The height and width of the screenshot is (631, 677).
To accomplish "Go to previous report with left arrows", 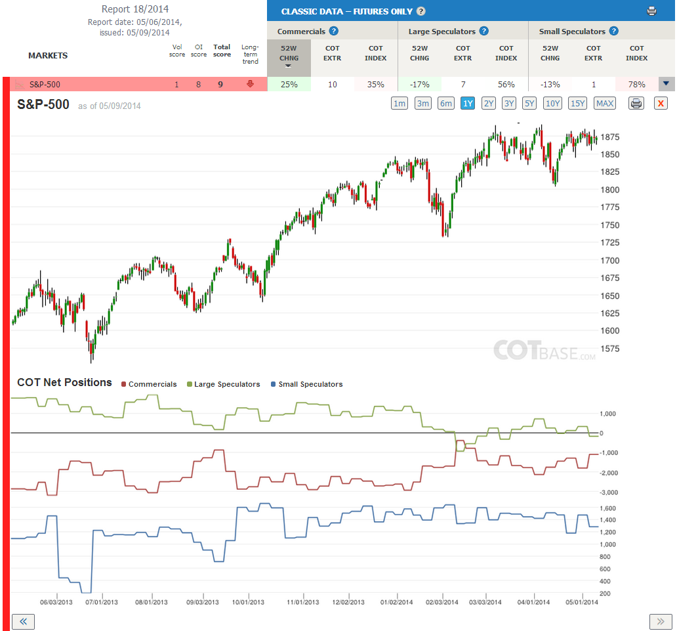I will click(24, 622).
